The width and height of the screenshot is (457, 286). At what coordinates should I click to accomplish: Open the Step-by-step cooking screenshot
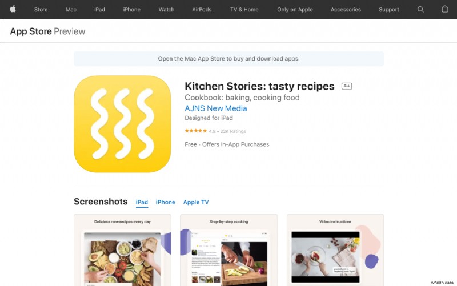228,251
